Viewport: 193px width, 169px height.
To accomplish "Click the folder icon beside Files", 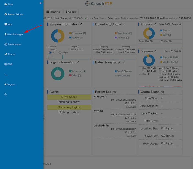I will pyautogui.click(x=6, y=4).
